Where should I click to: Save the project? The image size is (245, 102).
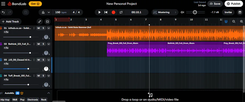pos(215,4)
